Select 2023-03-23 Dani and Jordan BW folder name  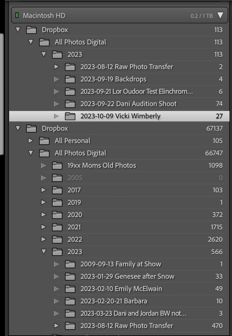pos(134,313)
